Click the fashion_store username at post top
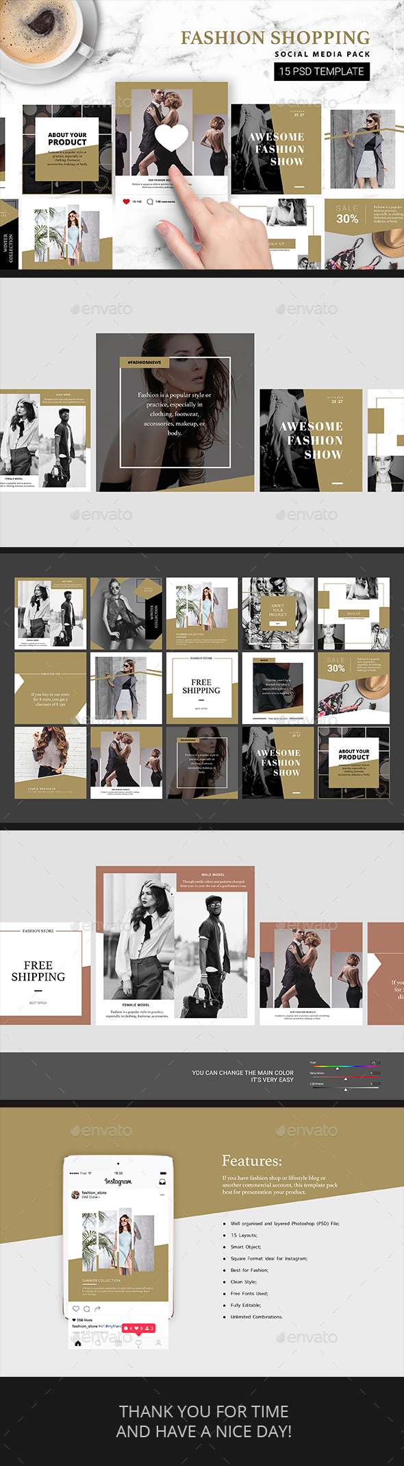The image size is (404, 1466). pyautogui.click(x=94, y=1192)
